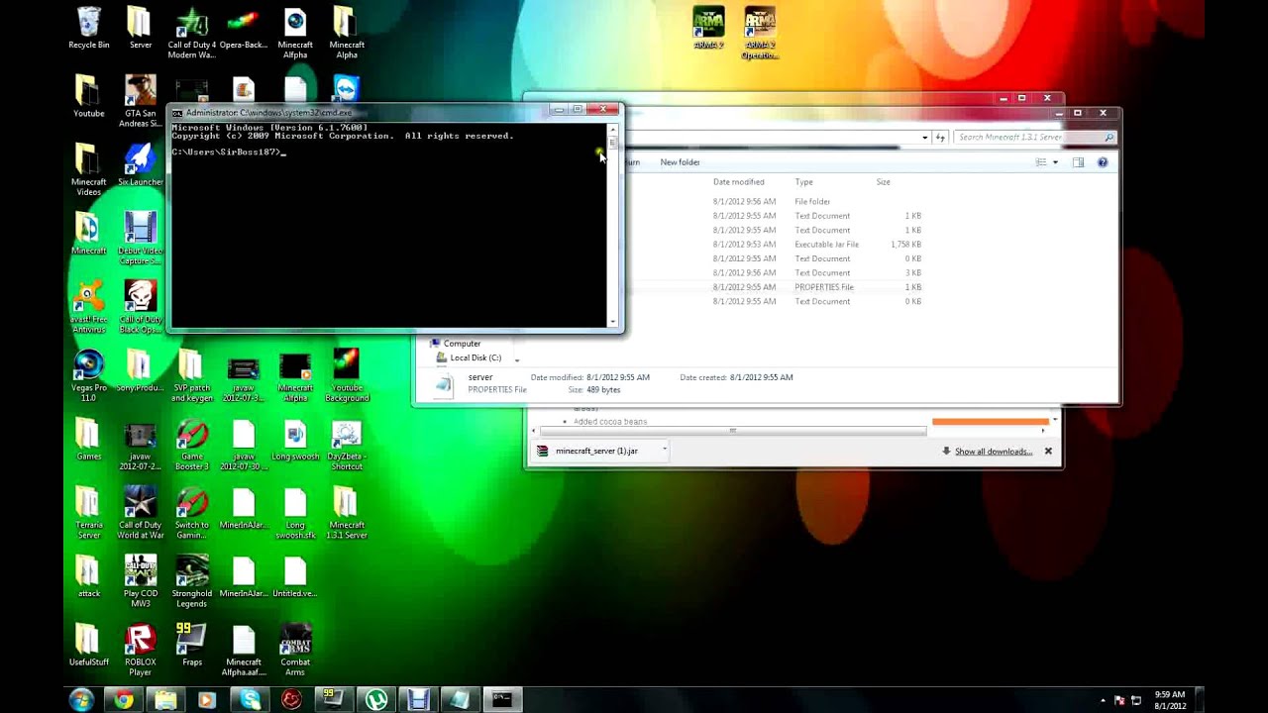Click the Show all downloads link
Viewport: 1268px width, 713px height.
pyautogui.click(x=994, y=452)
